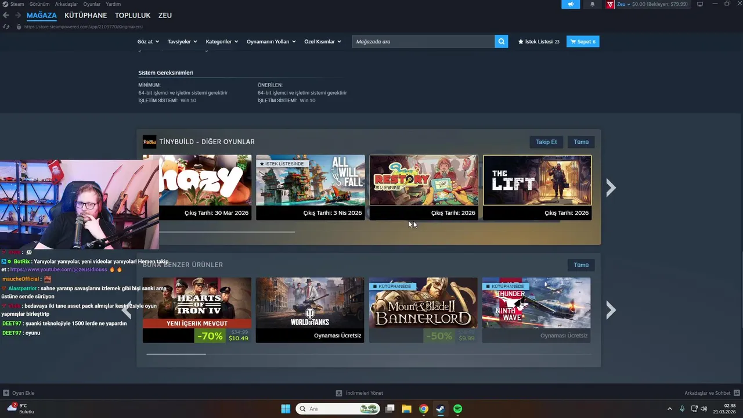Click the similar products carousel scrollbar
Viewport: 743px width, 418px height.
[x=176, y=354]
